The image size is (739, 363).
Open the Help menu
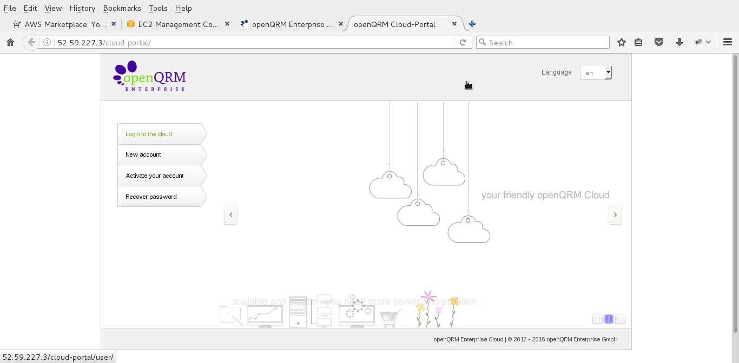[x=183, y=8]
